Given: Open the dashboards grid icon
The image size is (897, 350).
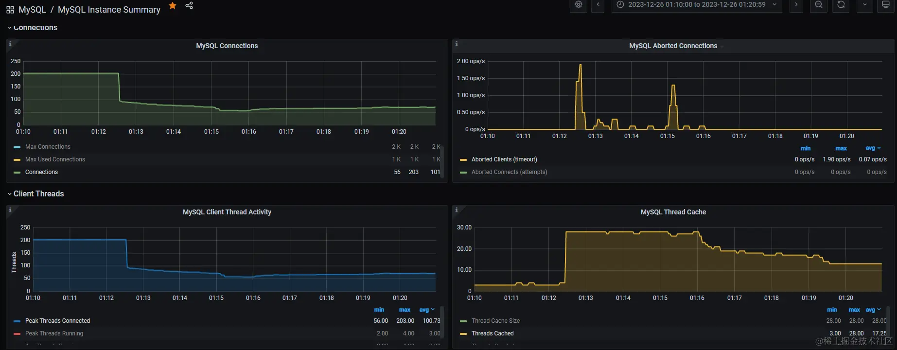Looking at the screenshot, I should [10, 10].
